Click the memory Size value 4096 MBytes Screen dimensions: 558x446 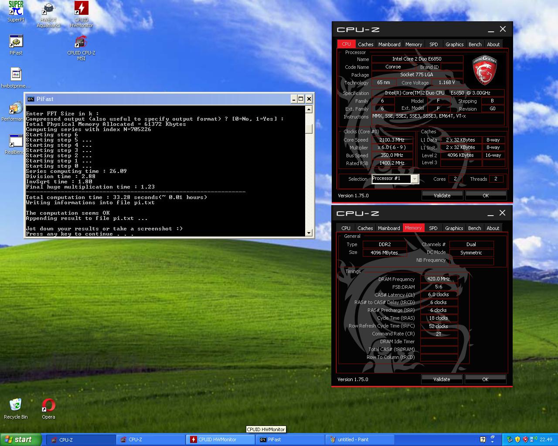pyautogui.click(x=384, y=253)
